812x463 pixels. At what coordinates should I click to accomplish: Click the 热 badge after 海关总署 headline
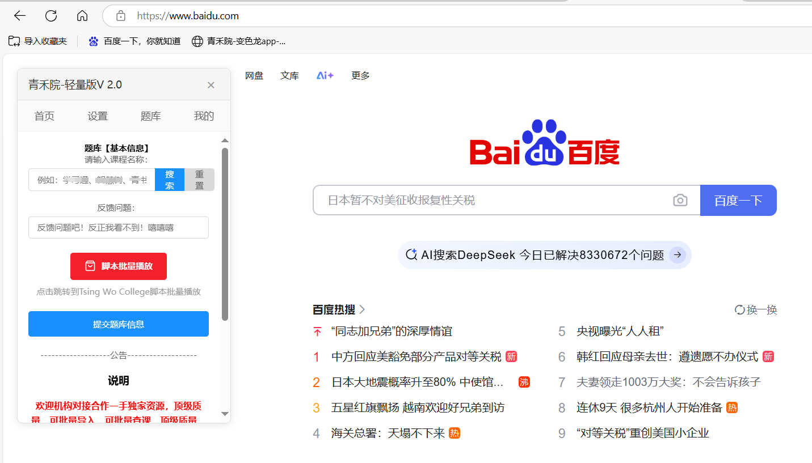(455, 433)
